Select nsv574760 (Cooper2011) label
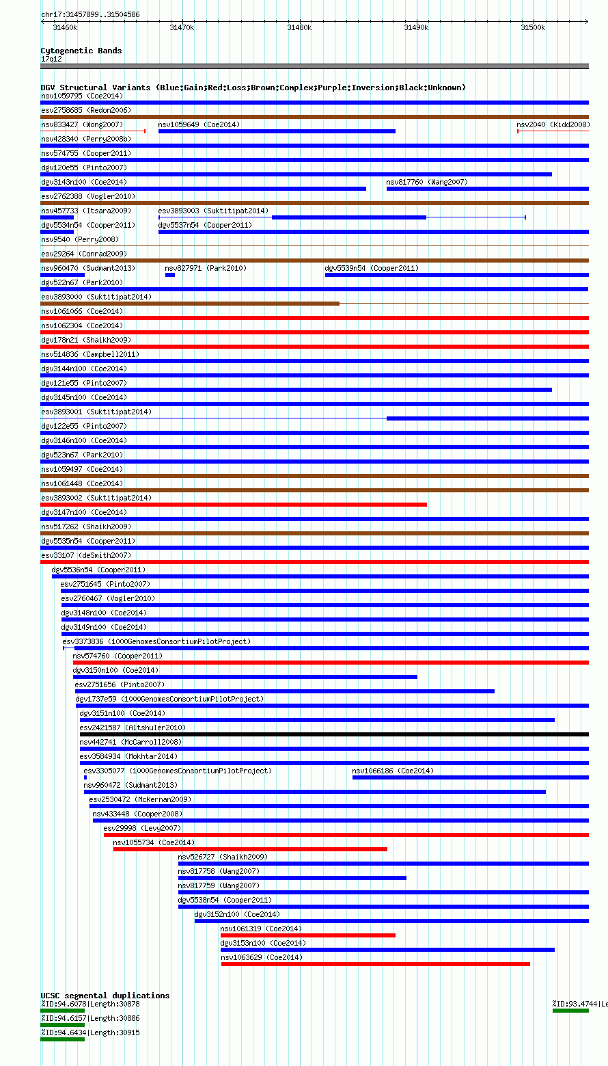The image size is (608, 1066). pyautogui.click(x=118, y=656)
